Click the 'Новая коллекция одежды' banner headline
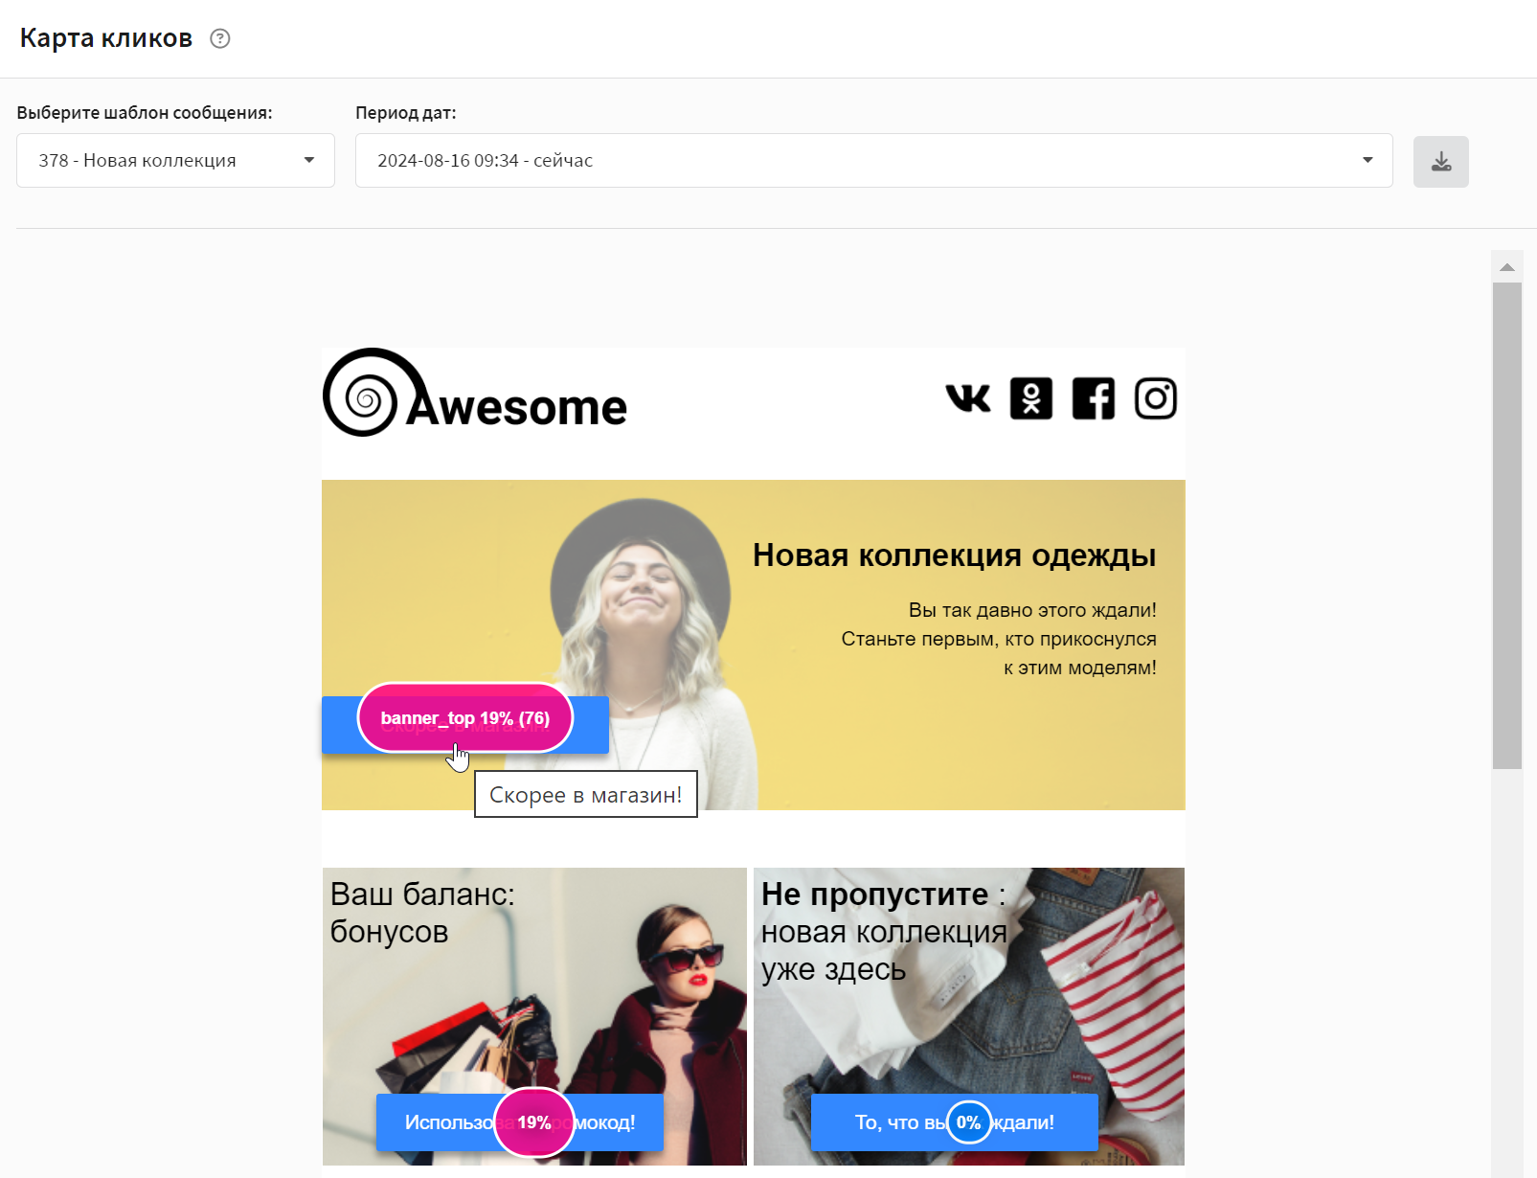The image size is (1537, 1178). 954,555
